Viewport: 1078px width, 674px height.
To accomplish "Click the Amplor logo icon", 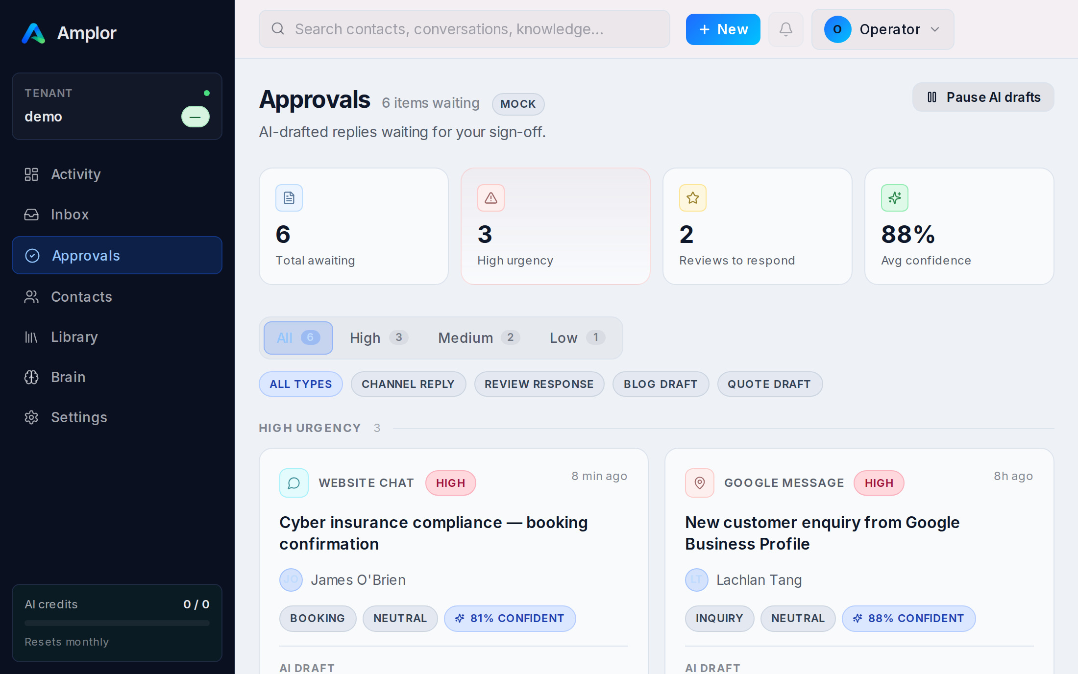I will point(33,33).
